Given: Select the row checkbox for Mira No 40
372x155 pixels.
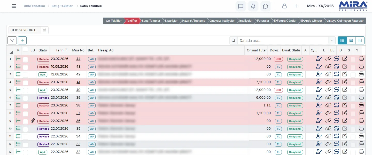Looking at the screenshot, I should 25,90.
